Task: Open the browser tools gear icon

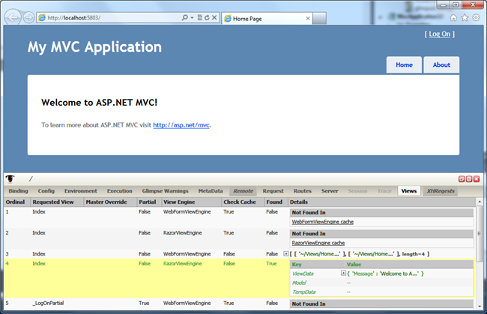Action: tap(476, 16)
